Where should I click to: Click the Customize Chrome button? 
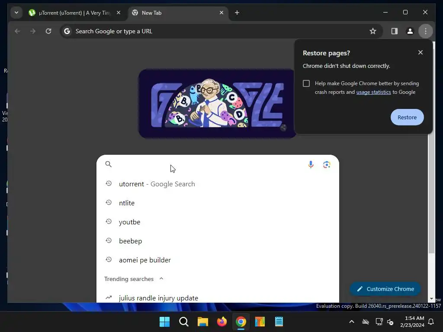coord(385,289)
